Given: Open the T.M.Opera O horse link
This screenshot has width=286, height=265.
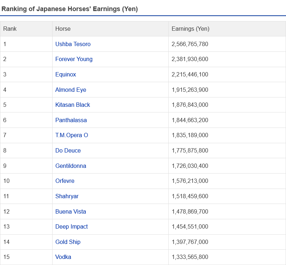Looking at the screenshot, I should pos(72,135).
